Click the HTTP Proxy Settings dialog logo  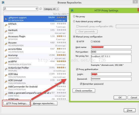(x=72, y=11)
